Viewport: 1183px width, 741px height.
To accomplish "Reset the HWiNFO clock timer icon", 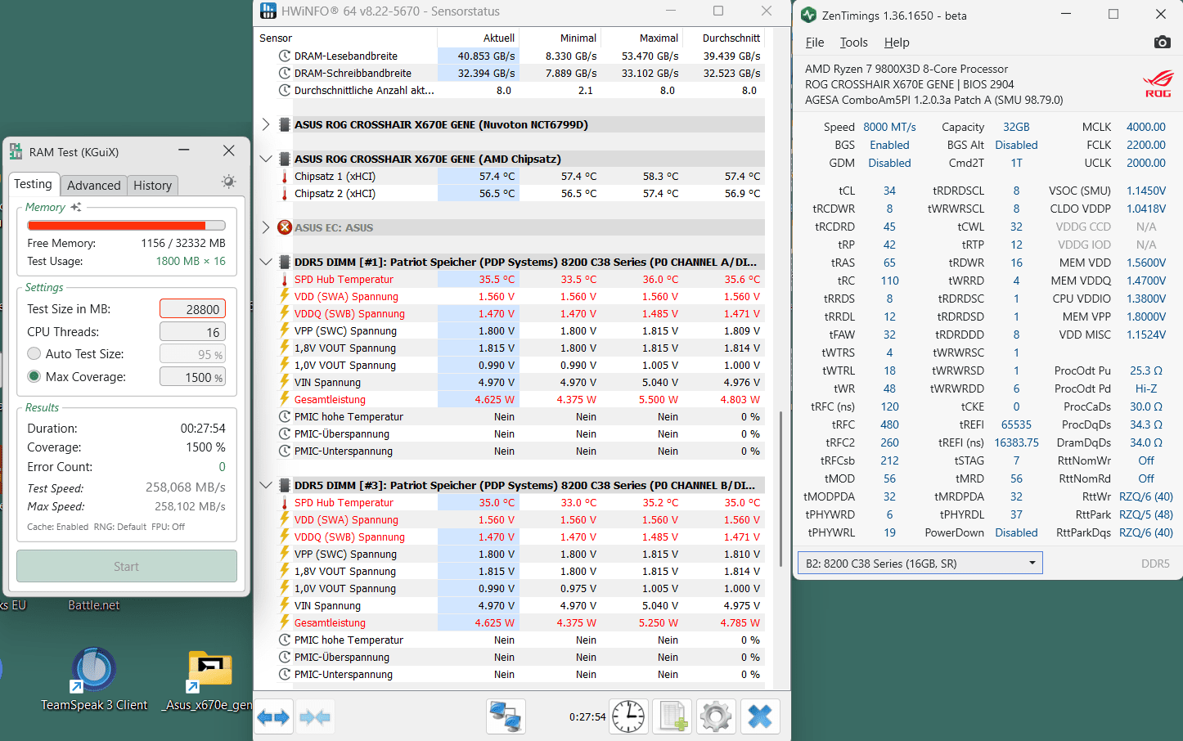I will (628, 717).
